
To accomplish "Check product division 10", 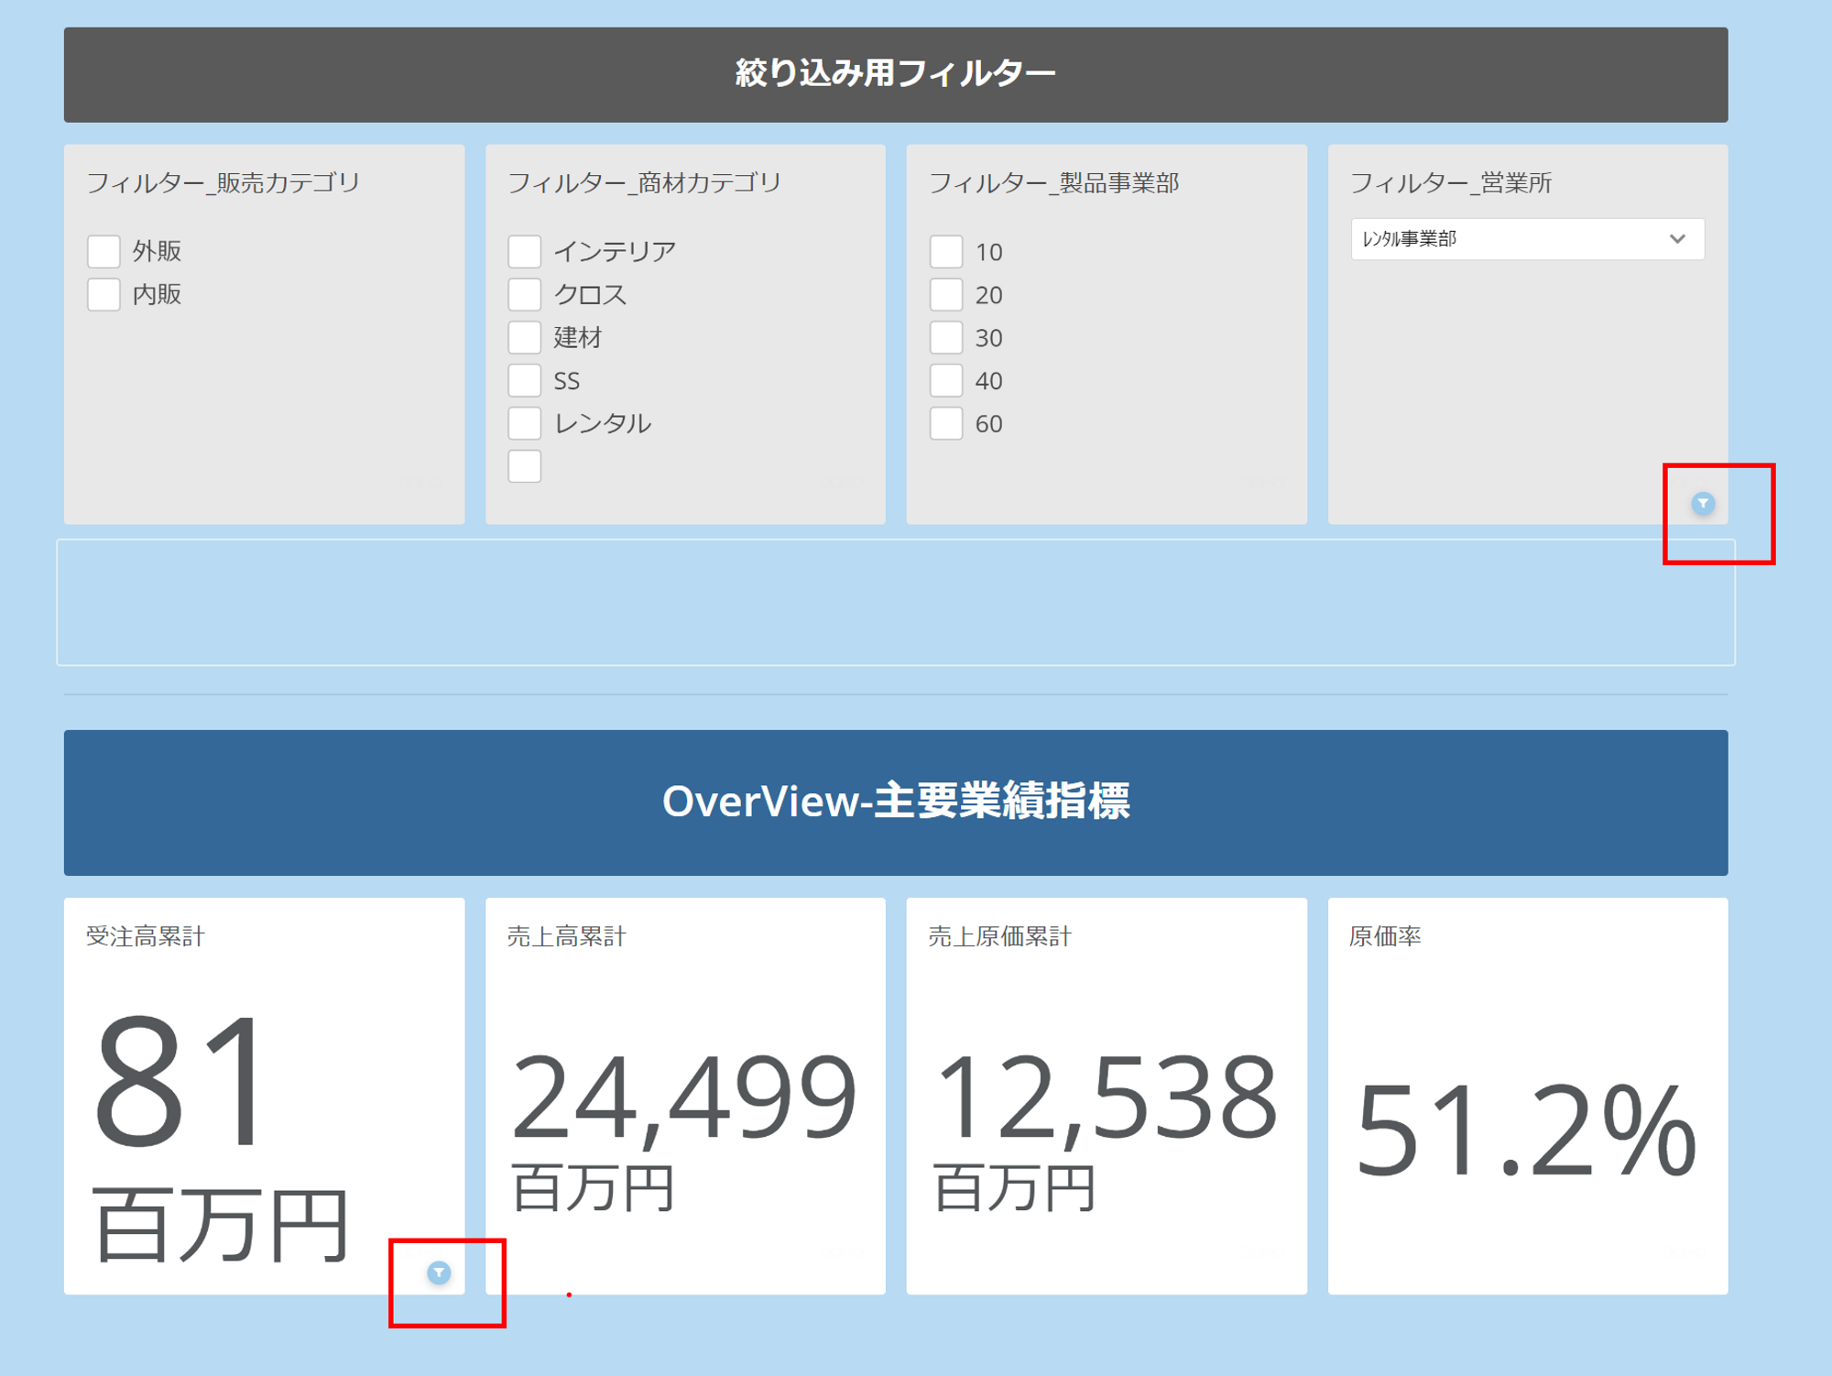I will click(x=946, y=251).
